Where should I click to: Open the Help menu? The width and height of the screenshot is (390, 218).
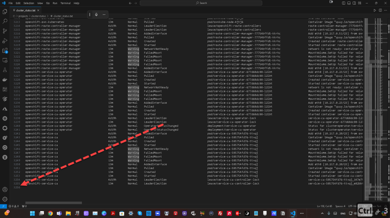coord(76,3)
